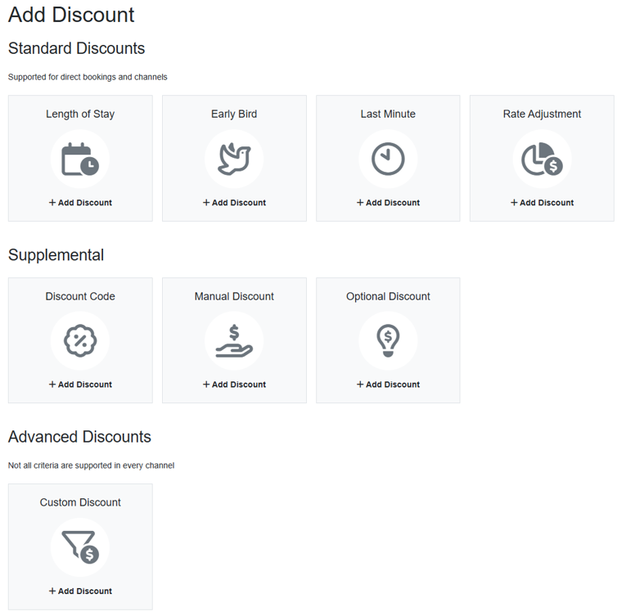Add a Custom Discount
Image resolution: width=617 pixels, height=616 pixels.
(x=80, y=591)
